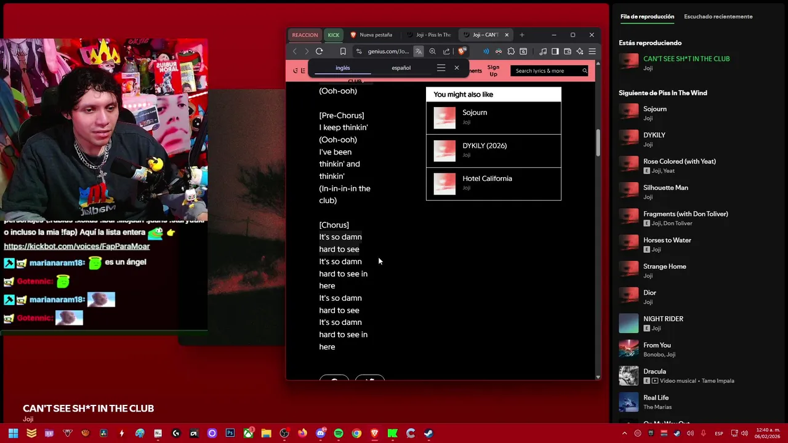Open Discord from the taskbar
Screen dimensions: 788x443
click(320, 433)
